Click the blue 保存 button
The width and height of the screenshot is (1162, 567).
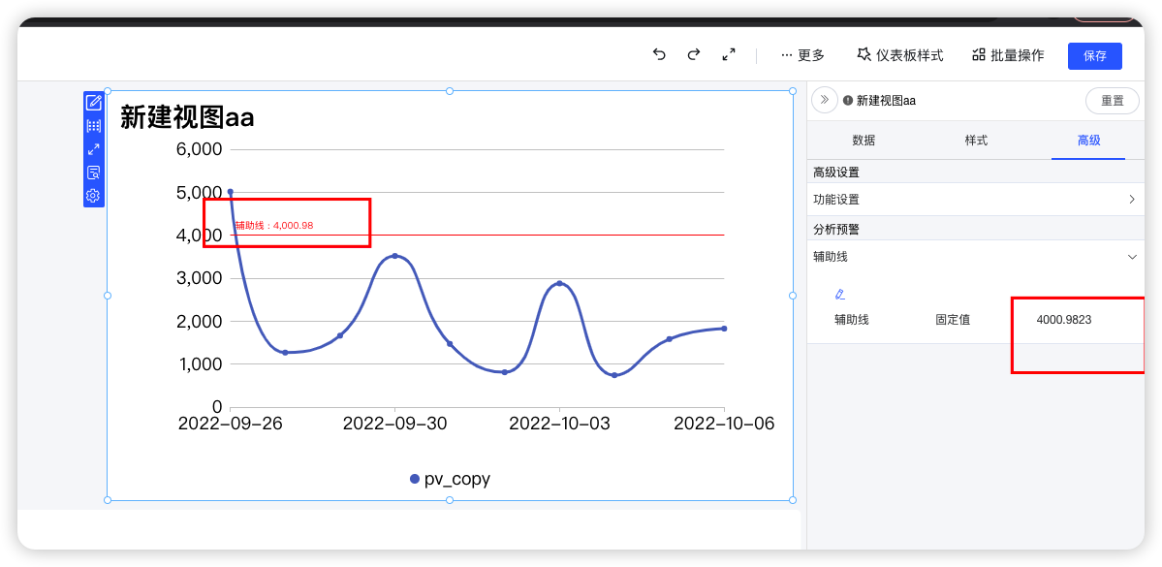pyautogui.click(x=1094, y=56)
